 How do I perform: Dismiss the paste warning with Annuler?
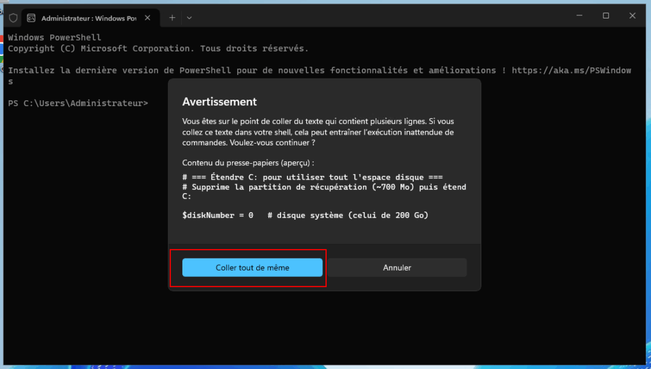point(397,267)
